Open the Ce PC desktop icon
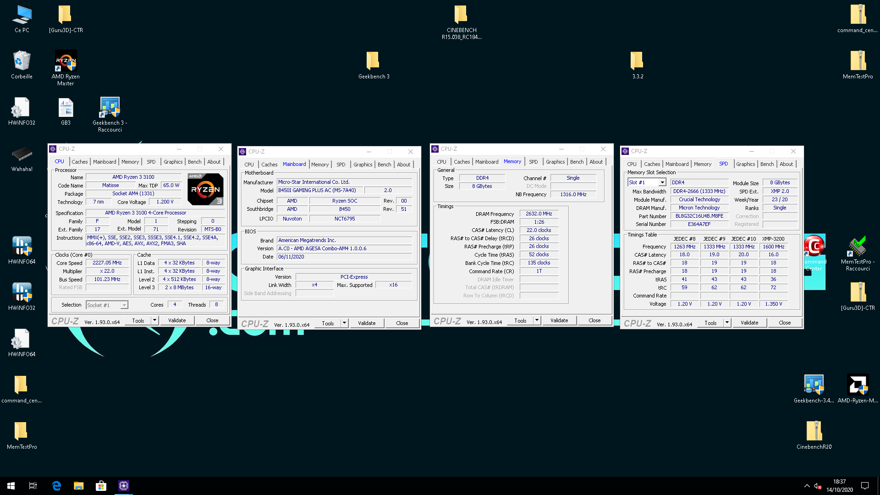The height and width of the screenshot is (495, 880). pos(22,19)
